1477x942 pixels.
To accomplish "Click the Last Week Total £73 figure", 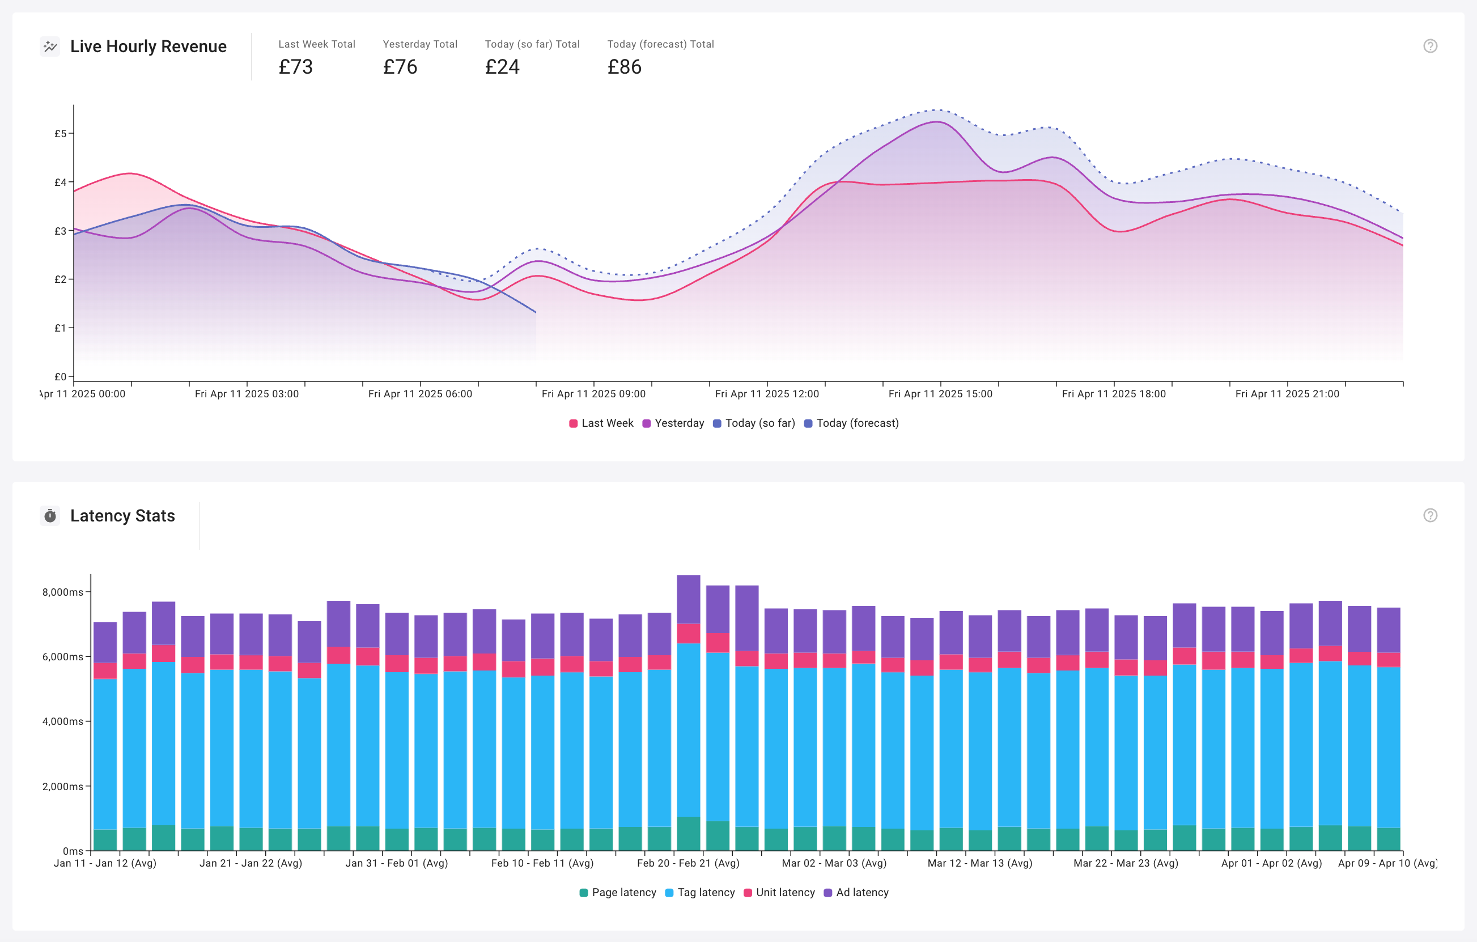I will tap(296, 66).
